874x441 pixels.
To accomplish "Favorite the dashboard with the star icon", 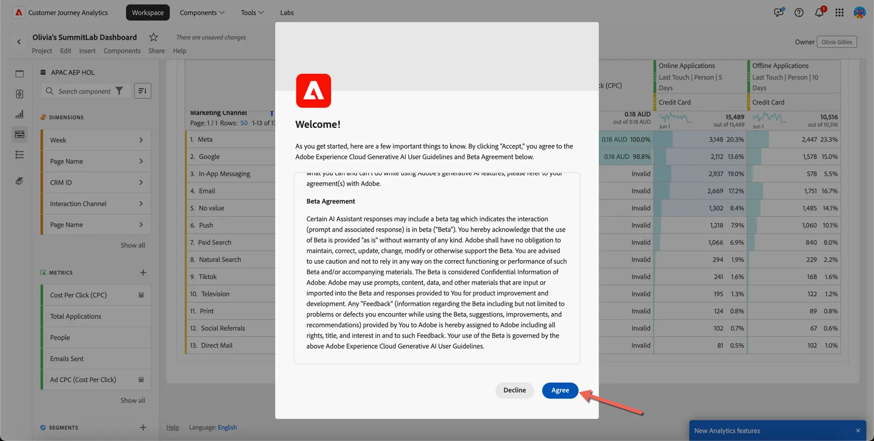I will click(x=154, y=37).
